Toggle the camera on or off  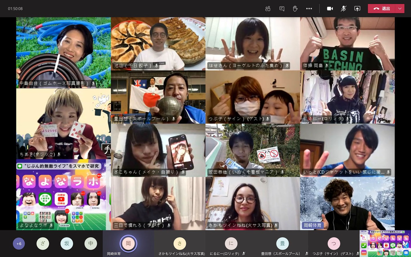click(330, 9)
